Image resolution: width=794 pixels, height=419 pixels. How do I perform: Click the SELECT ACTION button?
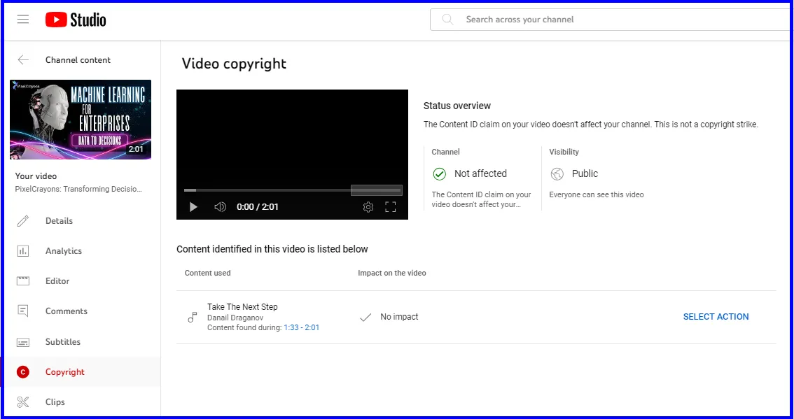[716, 317]
